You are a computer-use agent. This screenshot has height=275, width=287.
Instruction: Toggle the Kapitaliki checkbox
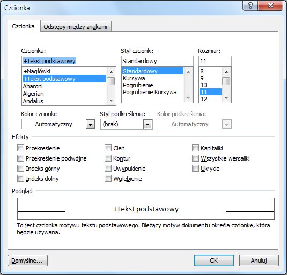pyautogui.click(x=195, y=148)
